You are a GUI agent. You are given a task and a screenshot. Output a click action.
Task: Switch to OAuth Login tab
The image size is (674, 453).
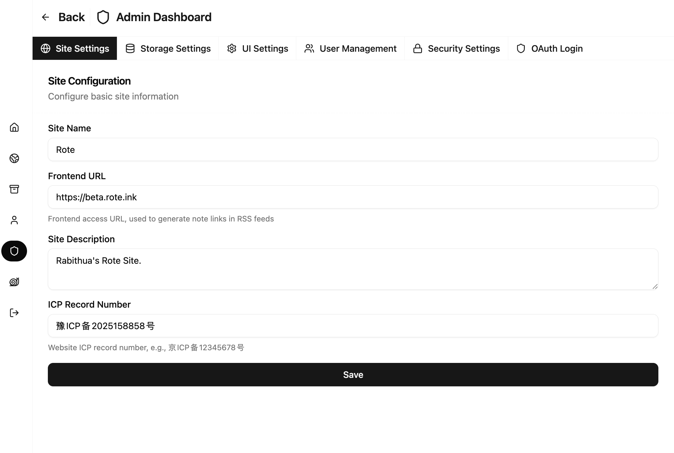point(550,48)
